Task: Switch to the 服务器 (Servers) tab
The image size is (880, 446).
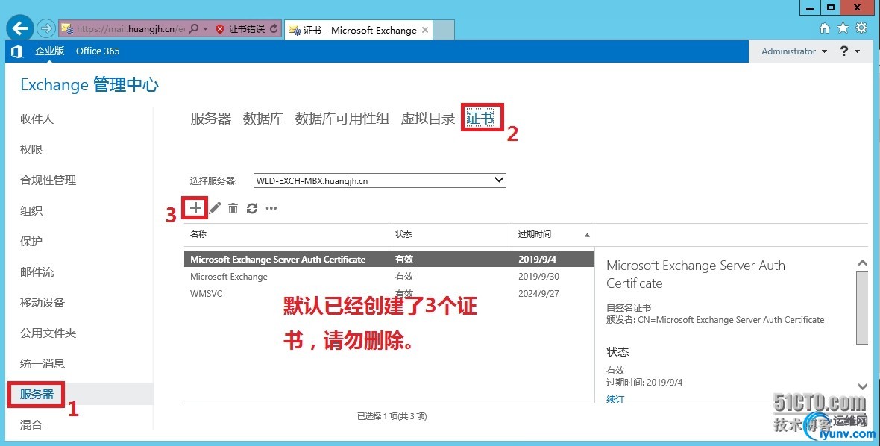Action: [210, 119]
